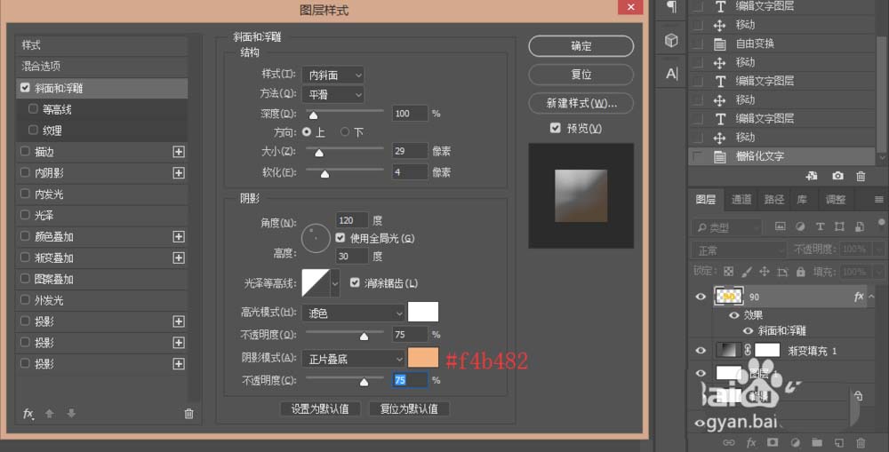Filter layers by pixel layers
Screen dimensions: 889x452
point(781,226)
